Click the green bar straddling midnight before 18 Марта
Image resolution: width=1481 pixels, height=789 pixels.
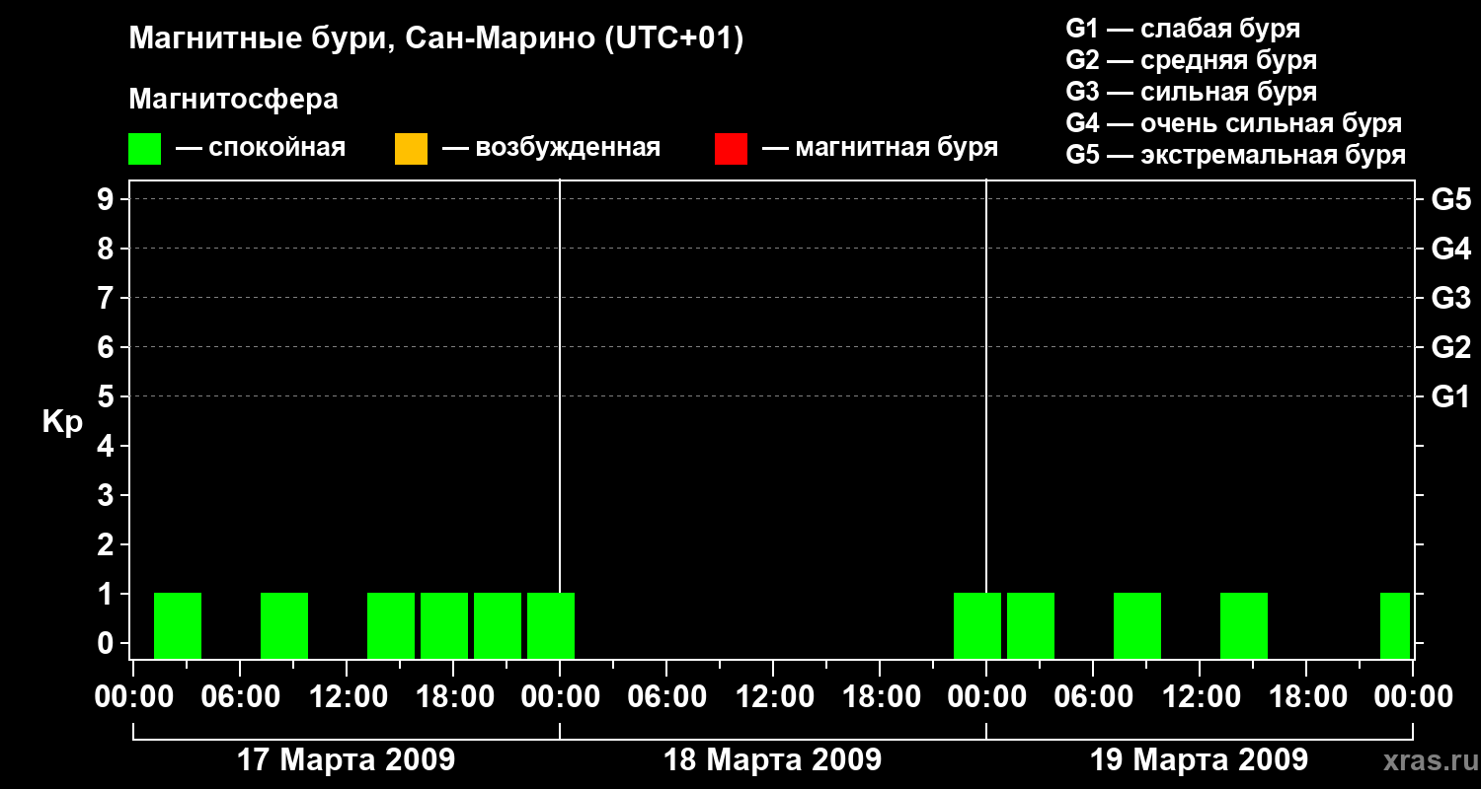(x=551, y=625)
